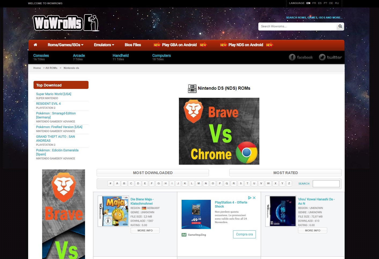Screen dimensions: 379x259
Task: Click the Brave Vs Chrome center banner
Action: (219, 131)
